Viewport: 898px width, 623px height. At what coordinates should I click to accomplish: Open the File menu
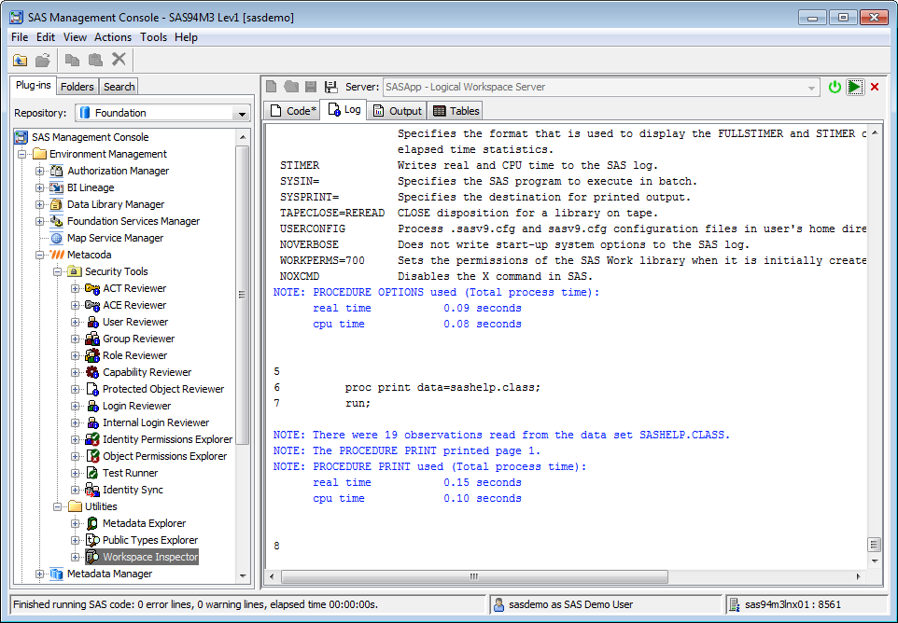[x=19, y=37]
